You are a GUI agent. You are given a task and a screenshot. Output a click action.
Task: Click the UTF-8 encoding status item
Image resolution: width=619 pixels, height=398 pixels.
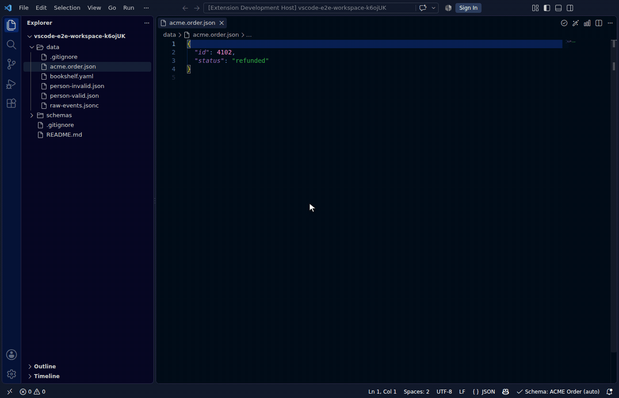tap(444, 392)
